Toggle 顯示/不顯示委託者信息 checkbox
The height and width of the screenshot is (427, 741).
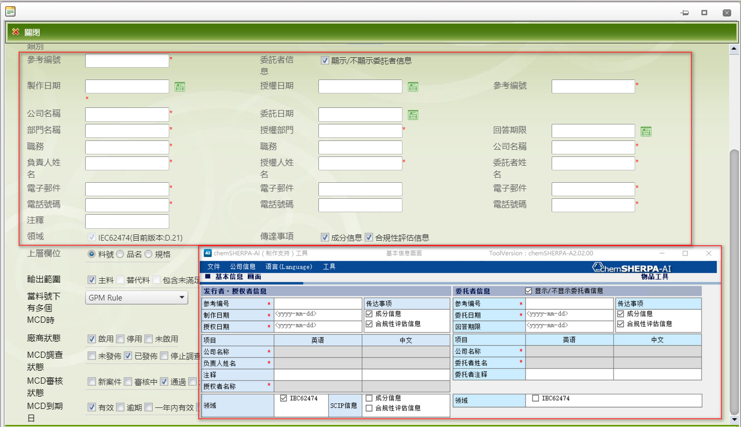[325, 60]
